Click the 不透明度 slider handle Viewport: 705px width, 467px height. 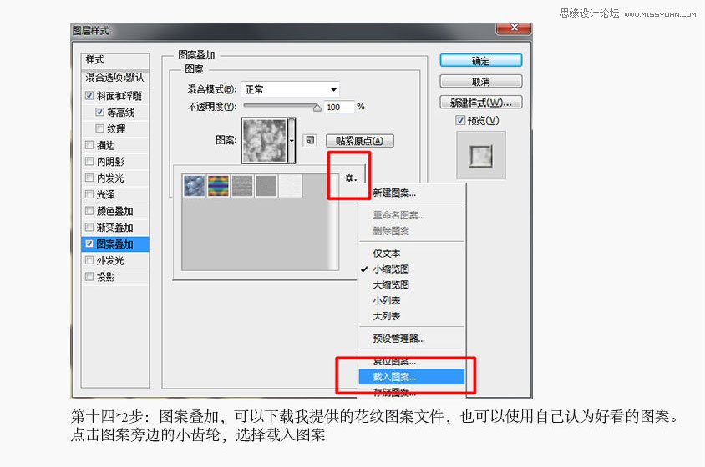[x=317, y=108]
